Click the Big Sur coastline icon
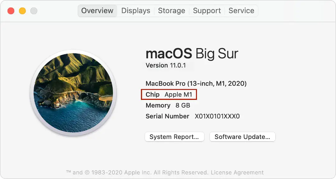The image size is (336, 179). pos(73,93)
